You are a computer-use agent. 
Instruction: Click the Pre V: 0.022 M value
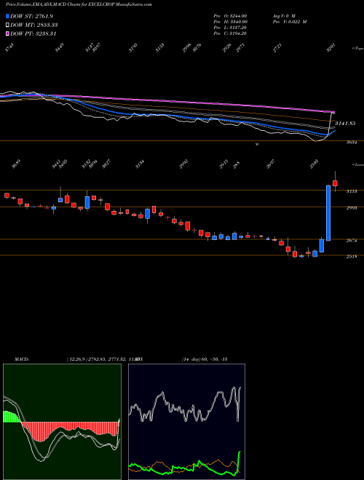click(289, 22)
